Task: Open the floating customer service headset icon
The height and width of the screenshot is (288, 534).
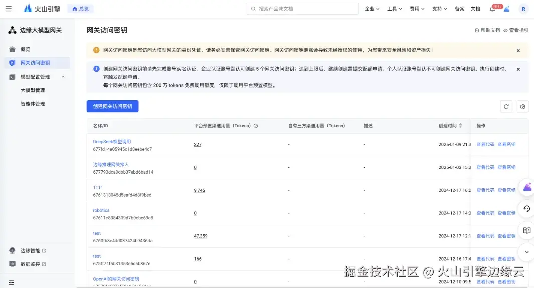Action: coord(527,209)
